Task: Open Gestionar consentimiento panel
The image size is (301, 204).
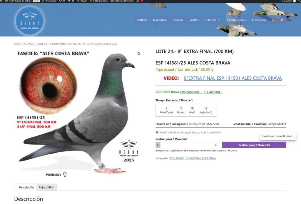Action: [278, 136]
